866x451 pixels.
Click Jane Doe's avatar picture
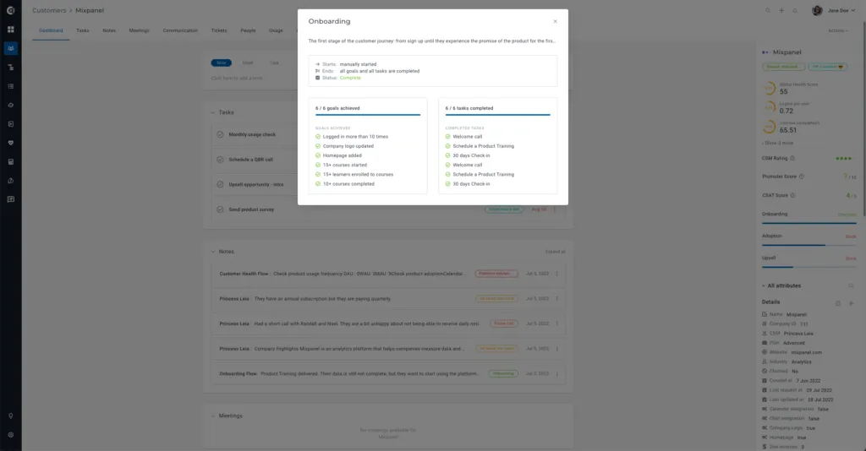[817, 10]
